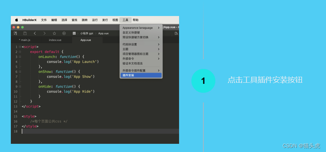The height and width of the screenshot is (152, 326).
Task: Place cursor on empty line 18
Action: pyautogui.click(x=100, y=131)
